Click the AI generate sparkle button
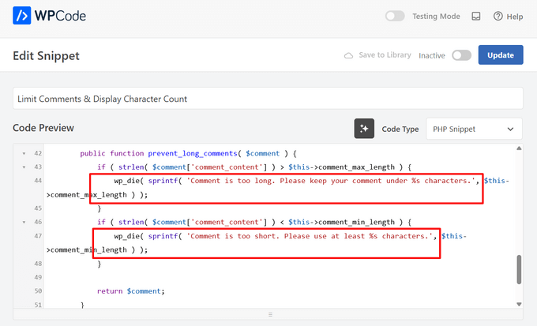This screenshot has width=537, height=326. coord(364,129)
